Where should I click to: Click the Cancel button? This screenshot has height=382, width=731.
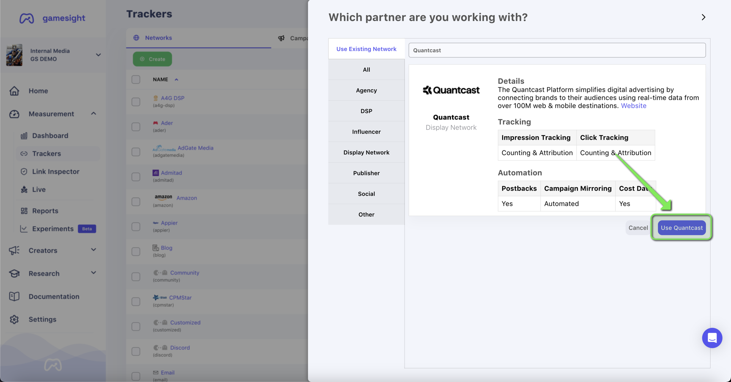(x=638, y=228)
